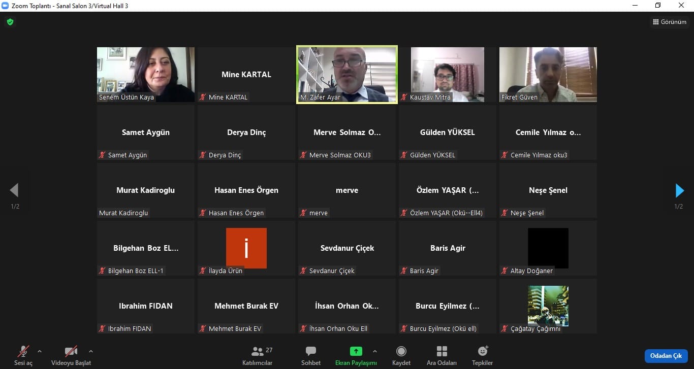694x369 pixels.
Task: Open Sohbet chat panel
Action: (311, 355)
